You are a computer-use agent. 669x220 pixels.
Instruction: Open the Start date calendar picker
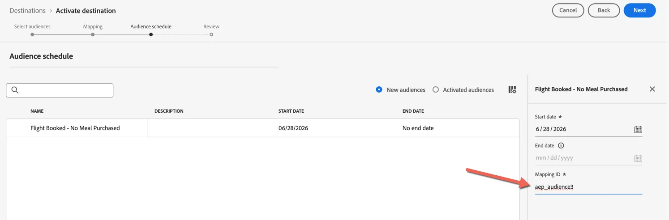pos(638,129)
